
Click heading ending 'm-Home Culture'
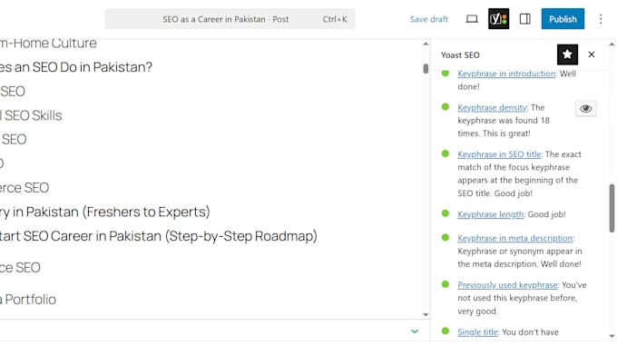click(48, 43)
